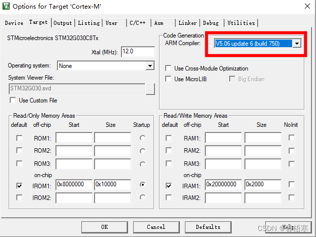Image resolution: width=316 pixels, height=237 pixels.
Task: Tick the RAM3 NoInit checkbox
Action: coord(292,164)
